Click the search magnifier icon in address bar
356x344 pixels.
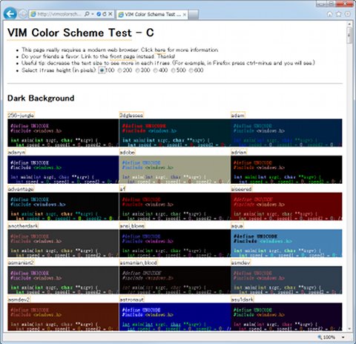tap(87, 14)
